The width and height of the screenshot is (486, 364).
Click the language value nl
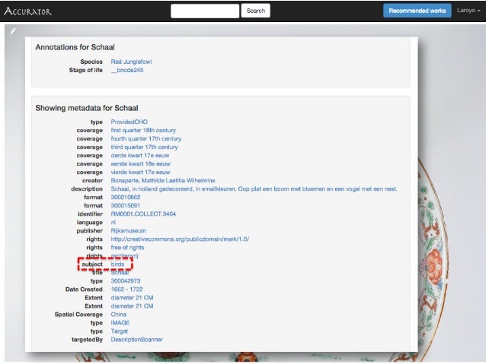114,223
